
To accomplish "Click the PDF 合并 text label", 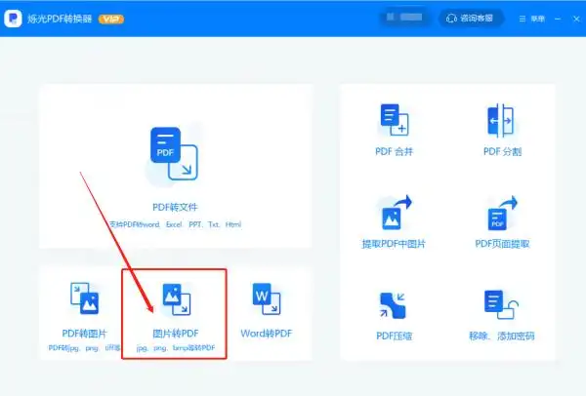I will (394, 151).
